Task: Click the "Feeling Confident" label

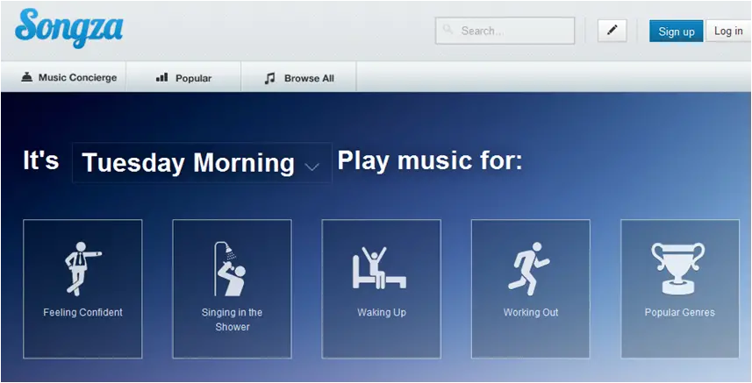Action: pos(83,313)
